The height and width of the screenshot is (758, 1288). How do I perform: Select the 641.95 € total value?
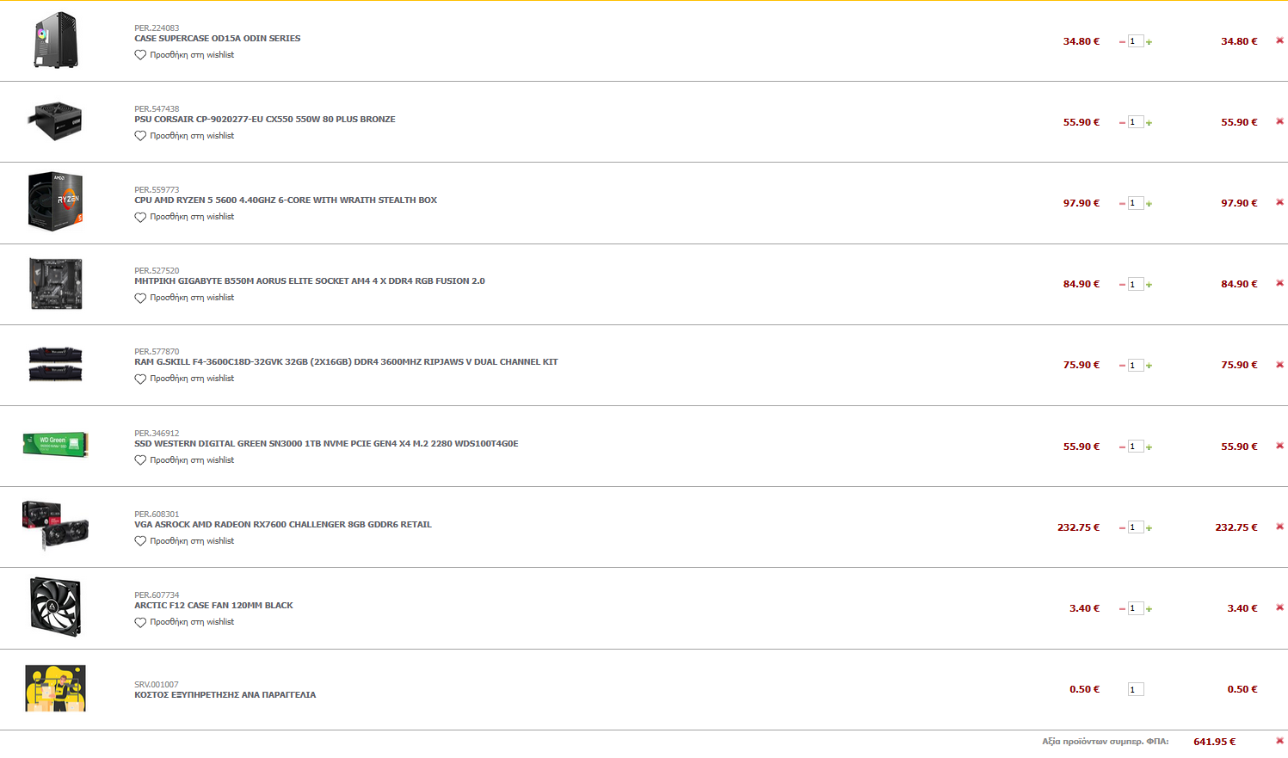click(x=1214, y=742)
